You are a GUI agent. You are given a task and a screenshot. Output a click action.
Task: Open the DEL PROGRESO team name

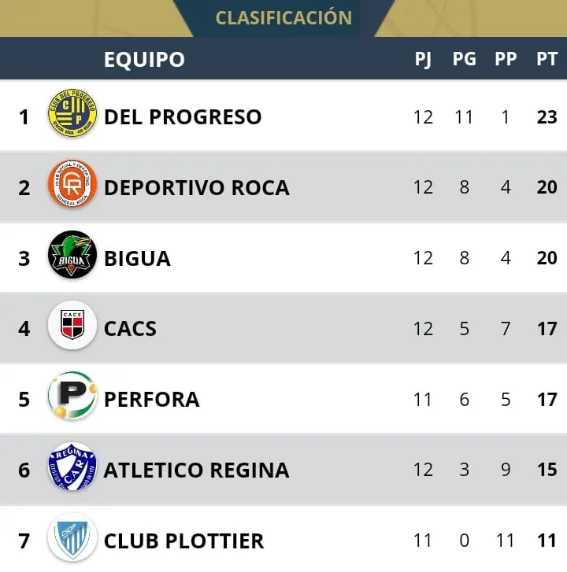tap(183, 116)
